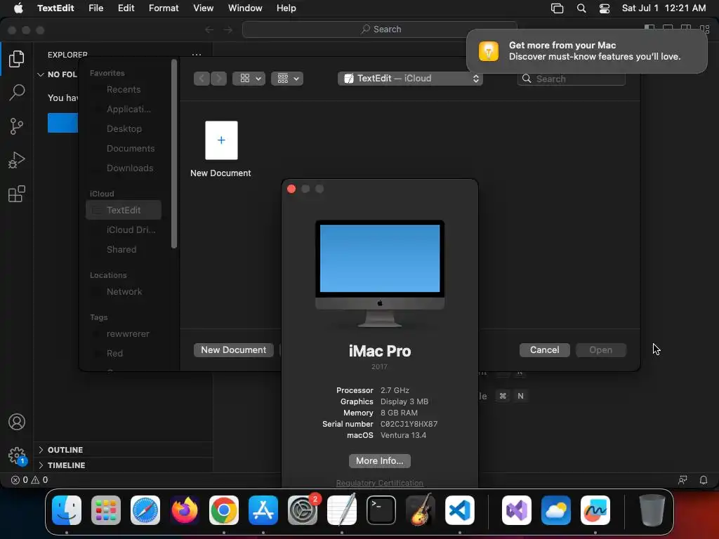Open GarageBand from the Dock
The height and width of the screenshot is (539, 719).
click(421, 510)
